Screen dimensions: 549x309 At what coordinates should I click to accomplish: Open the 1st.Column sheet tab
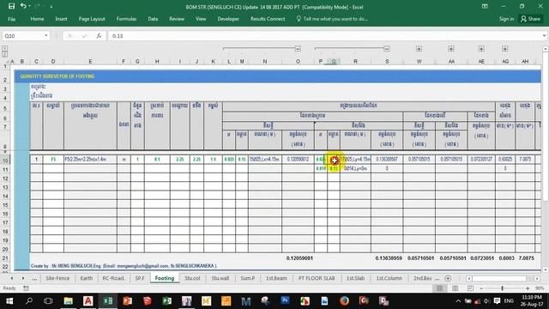(x=389, y=278)
